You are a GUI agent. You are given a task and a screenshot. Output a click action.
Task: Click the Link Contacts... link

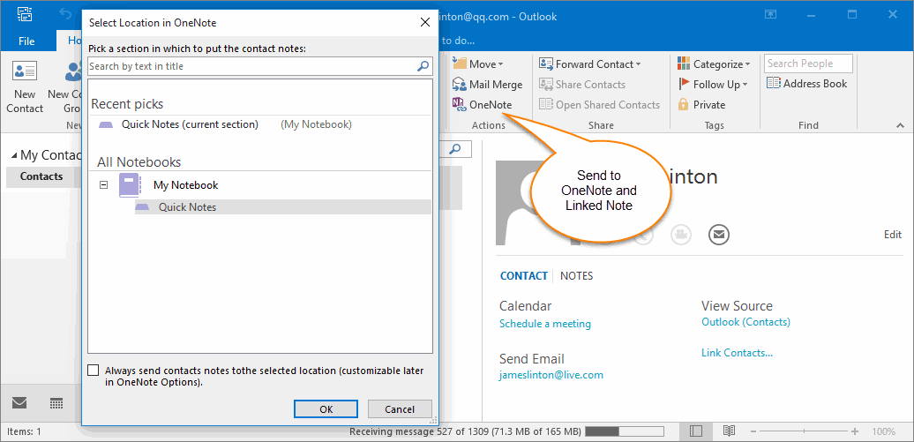point(737,353)
